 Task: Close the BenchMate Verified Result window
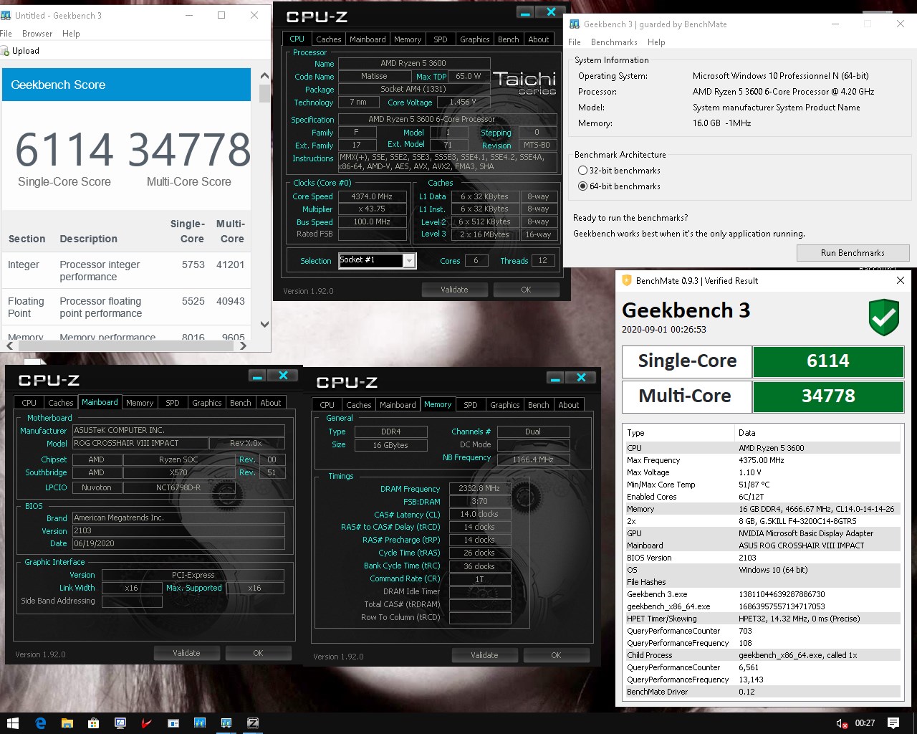(x=901, y=280)
